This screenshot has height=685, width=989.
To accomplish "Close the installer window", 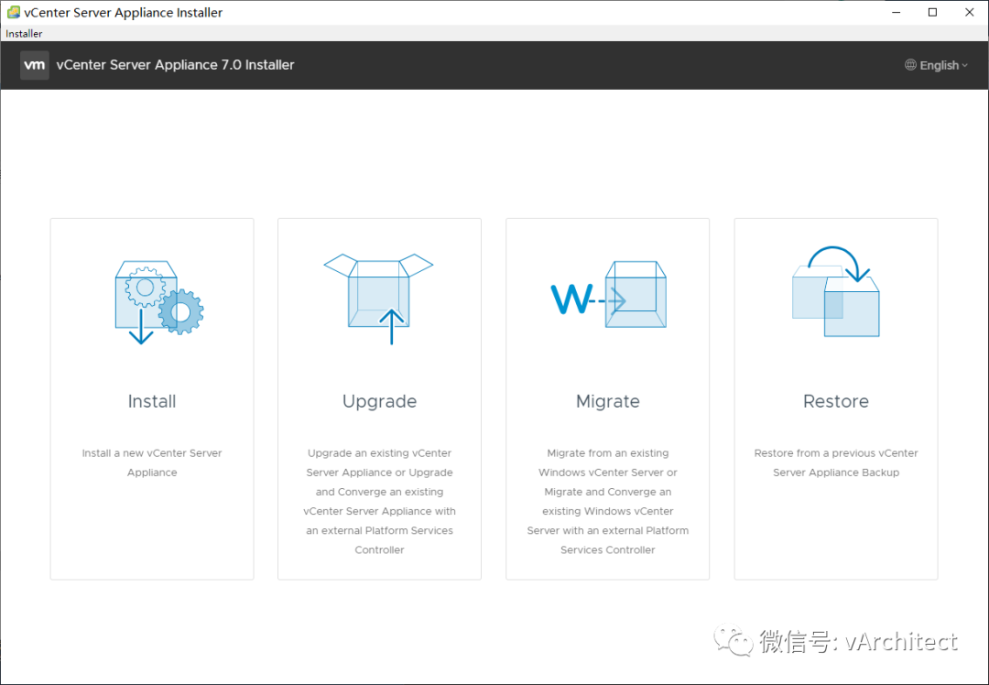I will click(x=970, y=13).
